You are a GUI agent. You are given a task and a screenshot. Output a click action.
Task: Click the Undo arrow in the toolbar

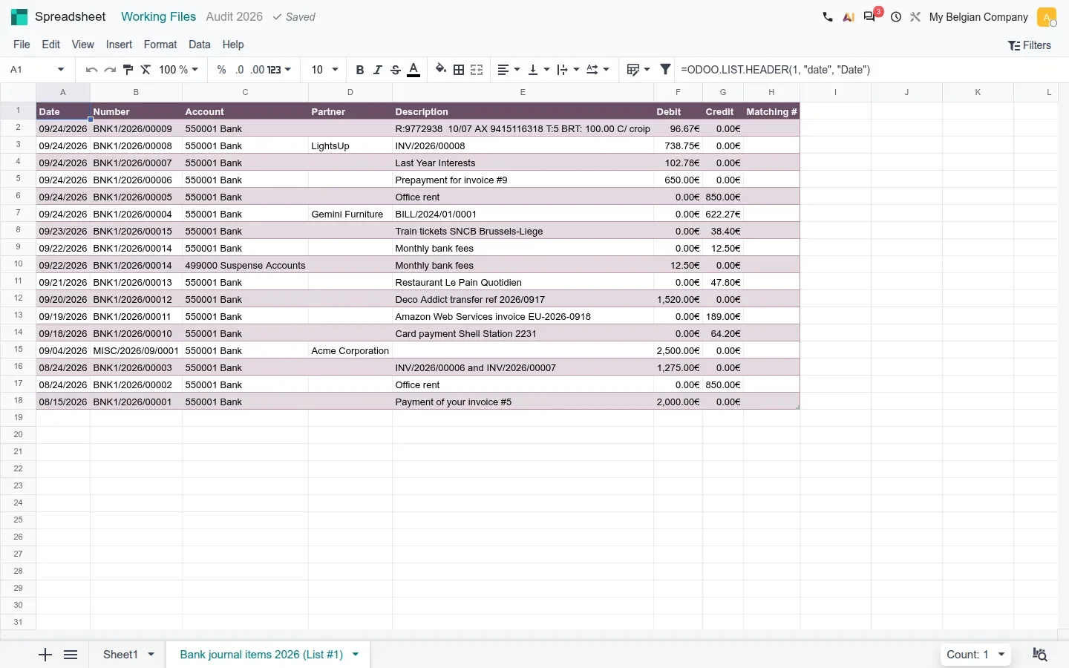[91, 70]
